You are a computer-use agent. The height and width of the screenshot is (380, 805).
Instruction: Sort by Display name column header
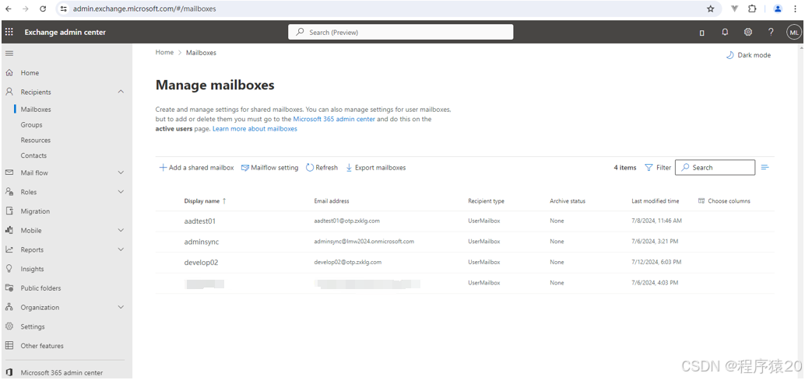point(205,201)
